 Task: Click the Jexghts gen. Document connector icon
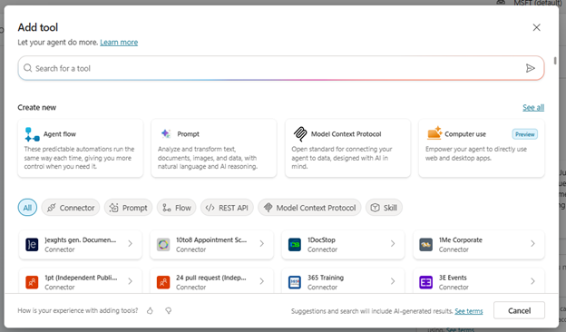[32, 244]
